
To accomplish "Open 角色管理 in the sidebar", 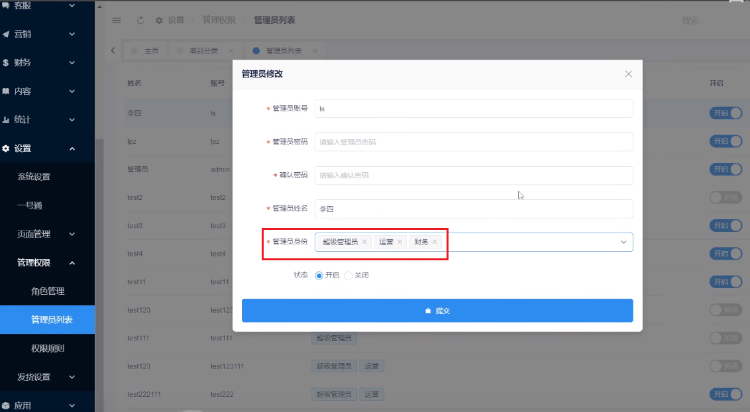I will (47, 291).
